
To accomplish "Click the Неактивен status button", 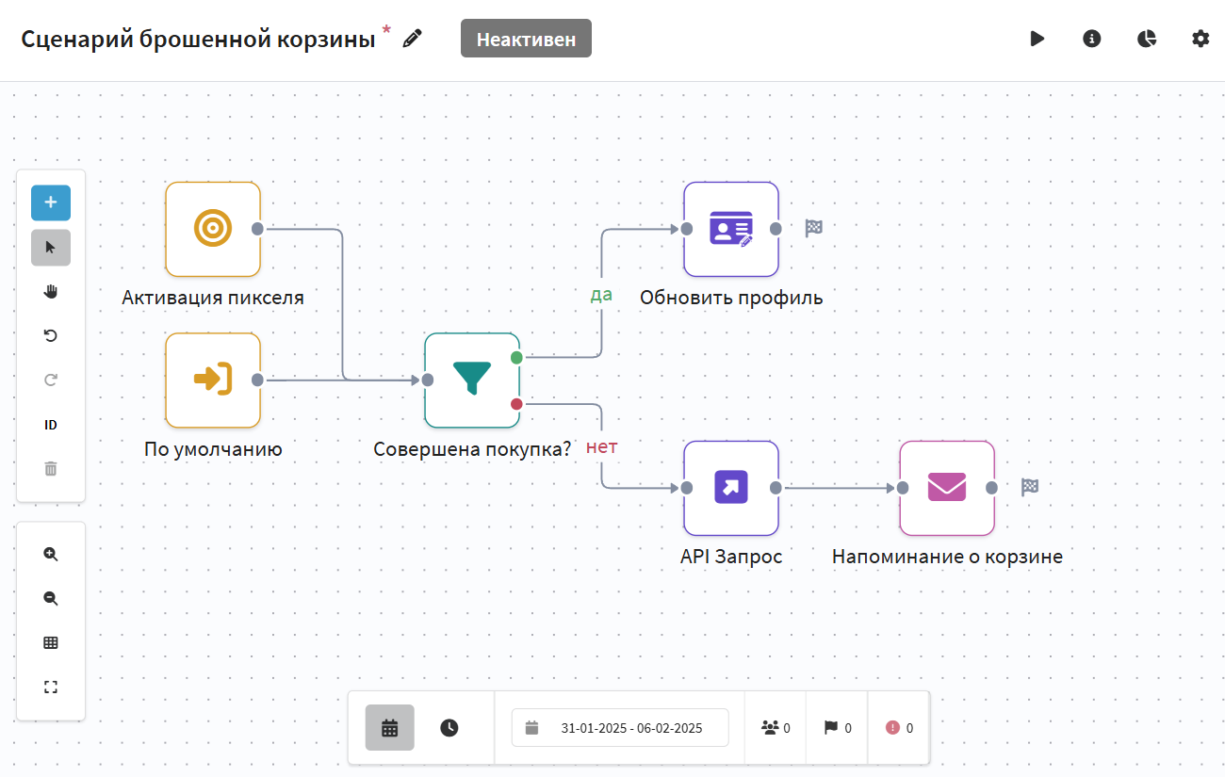I will pos(526,39).
